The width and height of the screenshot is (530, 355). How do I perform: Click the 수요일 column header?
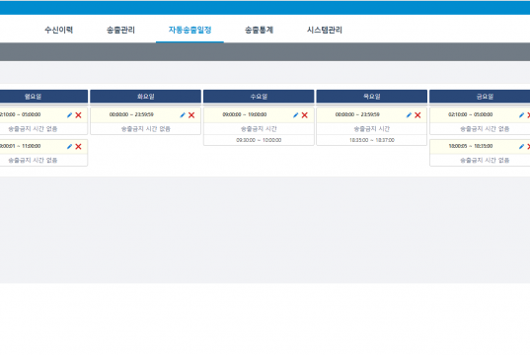259,97
